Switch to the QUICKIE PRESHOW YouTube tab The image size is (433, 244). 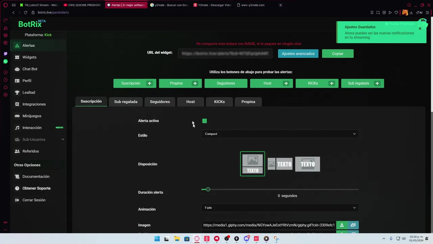point(83,5)
